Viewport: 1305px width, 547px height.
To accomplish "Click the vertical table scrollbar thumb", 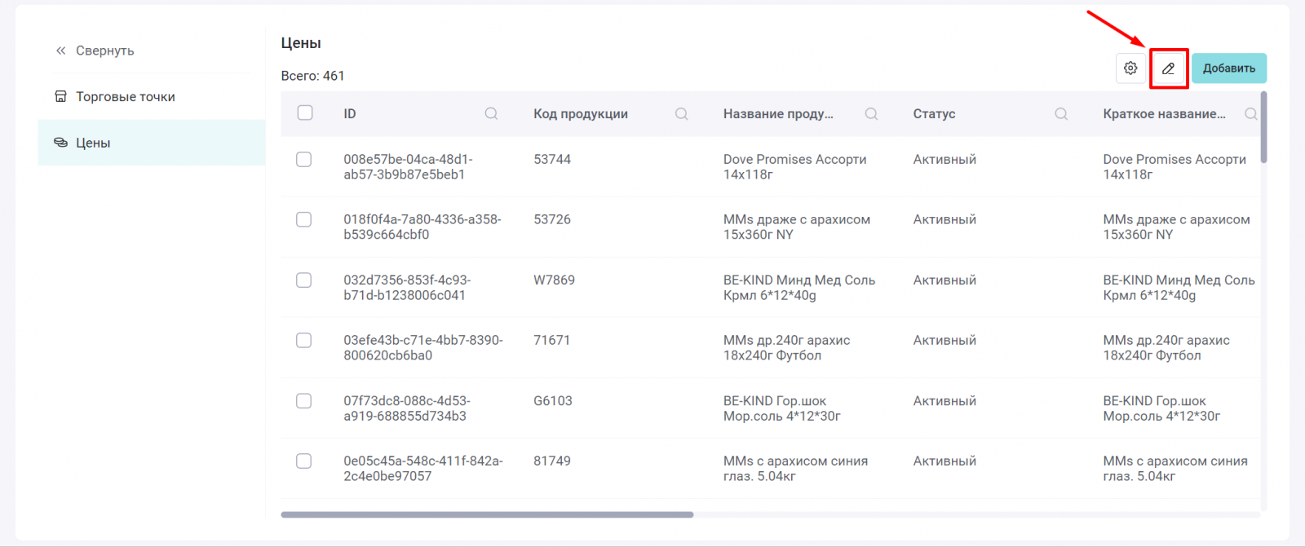I will click(x=1263, y=127).
